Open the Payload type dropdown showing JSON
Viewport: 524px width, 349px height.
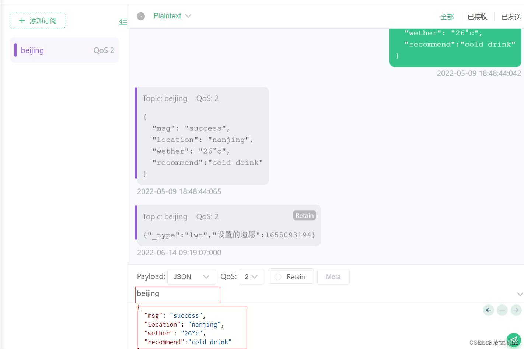click(x=191, y=276)
